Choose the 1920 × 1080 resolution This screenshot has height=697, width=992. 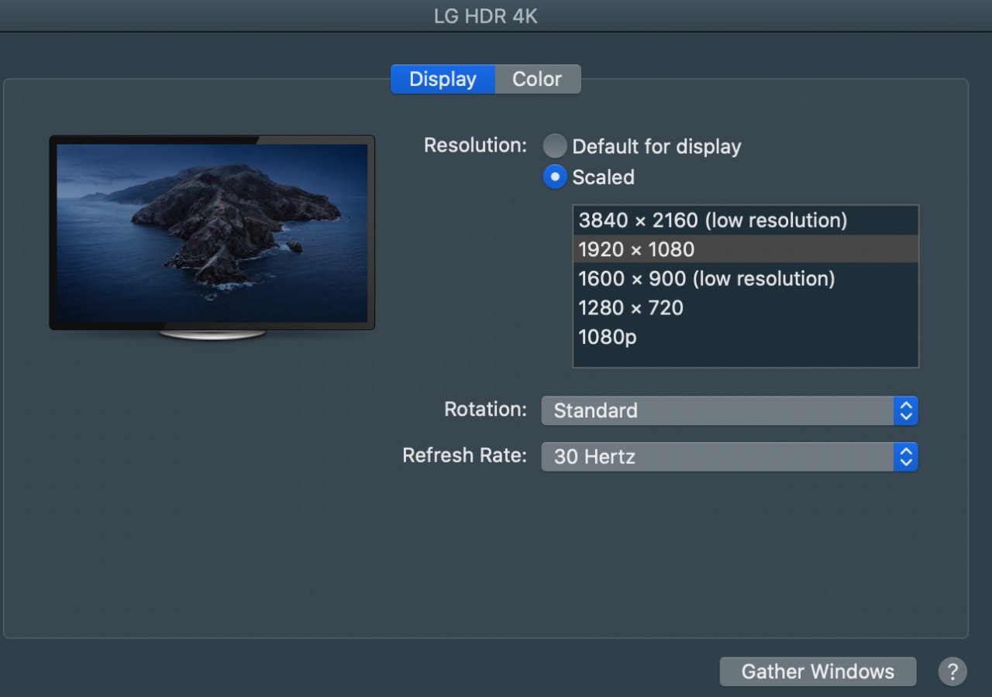point(746,249)
